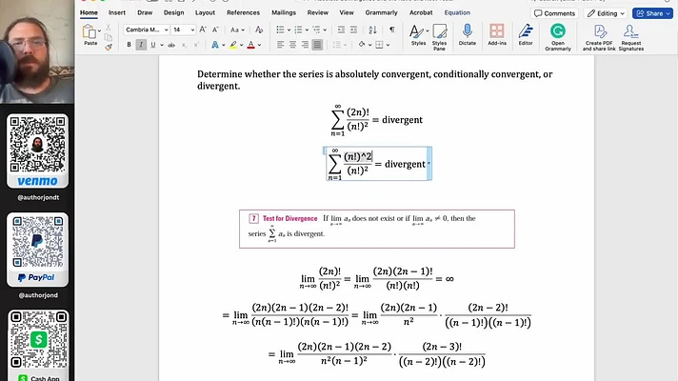Screen dimensions: 678x381
Task: Click inside the (n!)^2 numerator field
Action: (358, 156)
